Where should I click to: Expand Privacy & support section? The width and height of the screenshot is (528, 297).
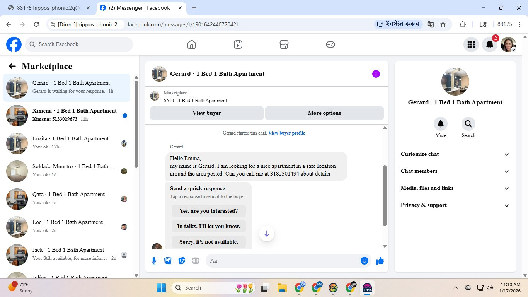pos(455,205)
